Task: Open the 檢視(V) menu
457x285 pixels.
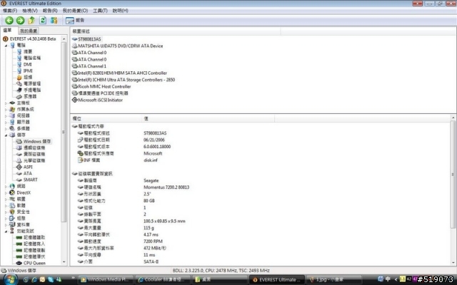Action: point(30,11)
